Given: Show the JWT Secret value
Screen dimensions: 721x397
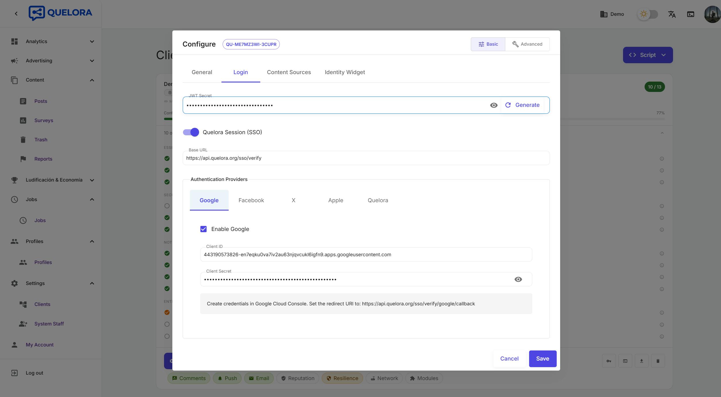Looking at the screenshot, I should 494,105.
